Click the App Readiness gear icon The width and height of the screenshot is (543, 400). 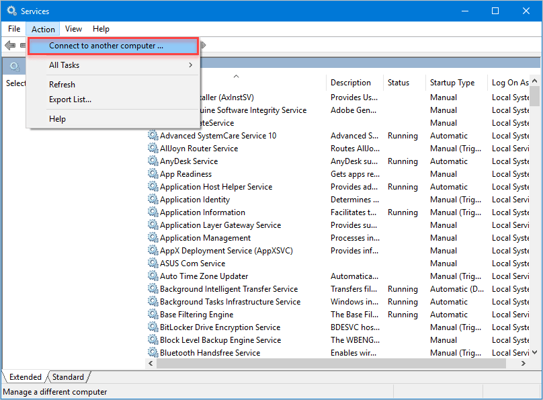153,174
